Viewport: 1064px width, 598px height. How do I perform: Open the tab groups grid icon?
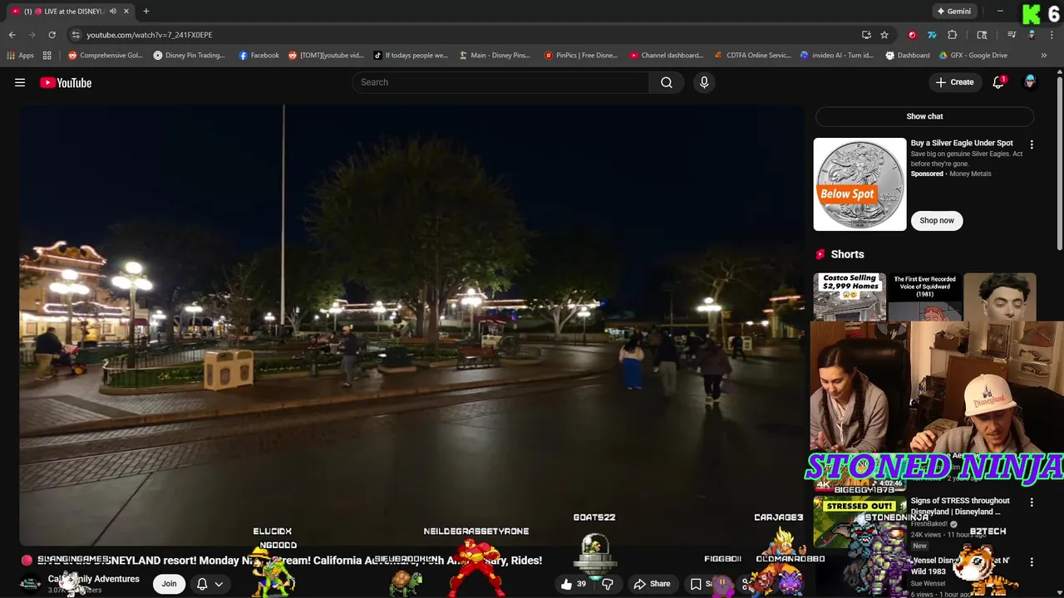(47, 56)
